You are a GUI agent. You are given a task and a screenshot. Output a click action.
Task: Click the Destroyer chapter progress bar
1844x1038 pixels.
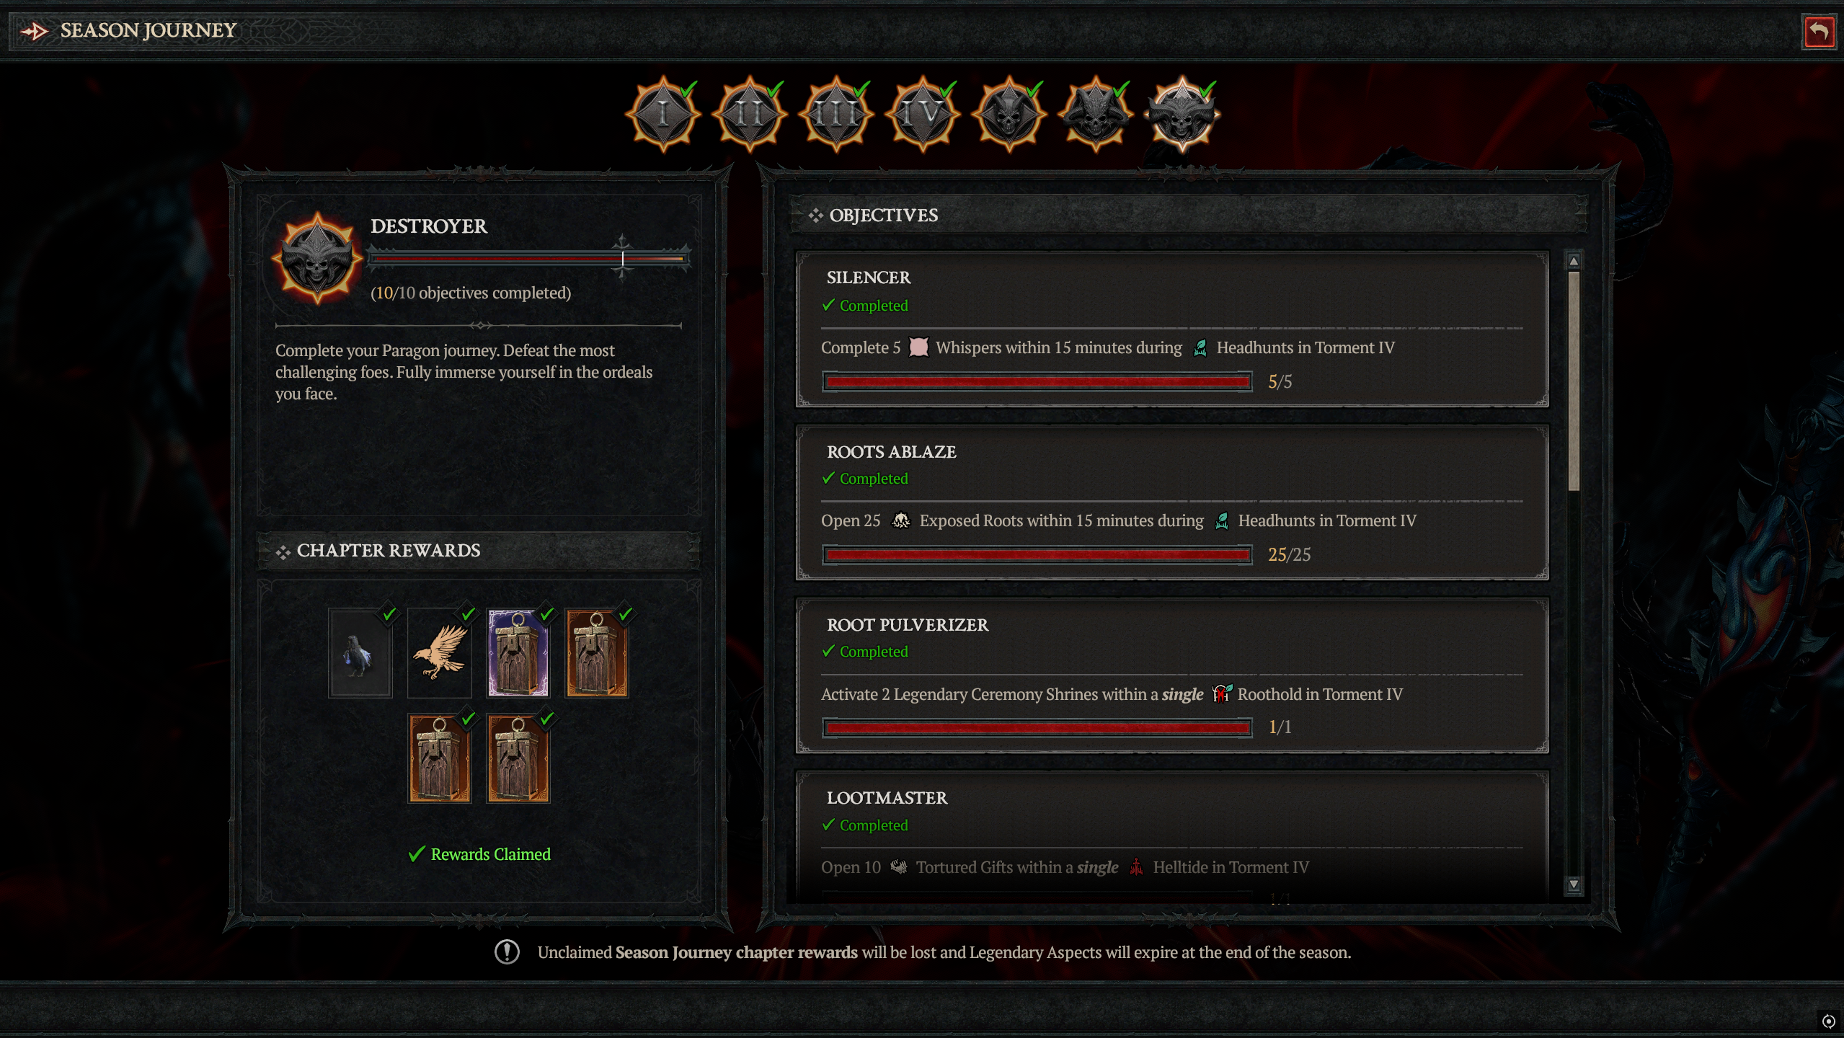529,258
